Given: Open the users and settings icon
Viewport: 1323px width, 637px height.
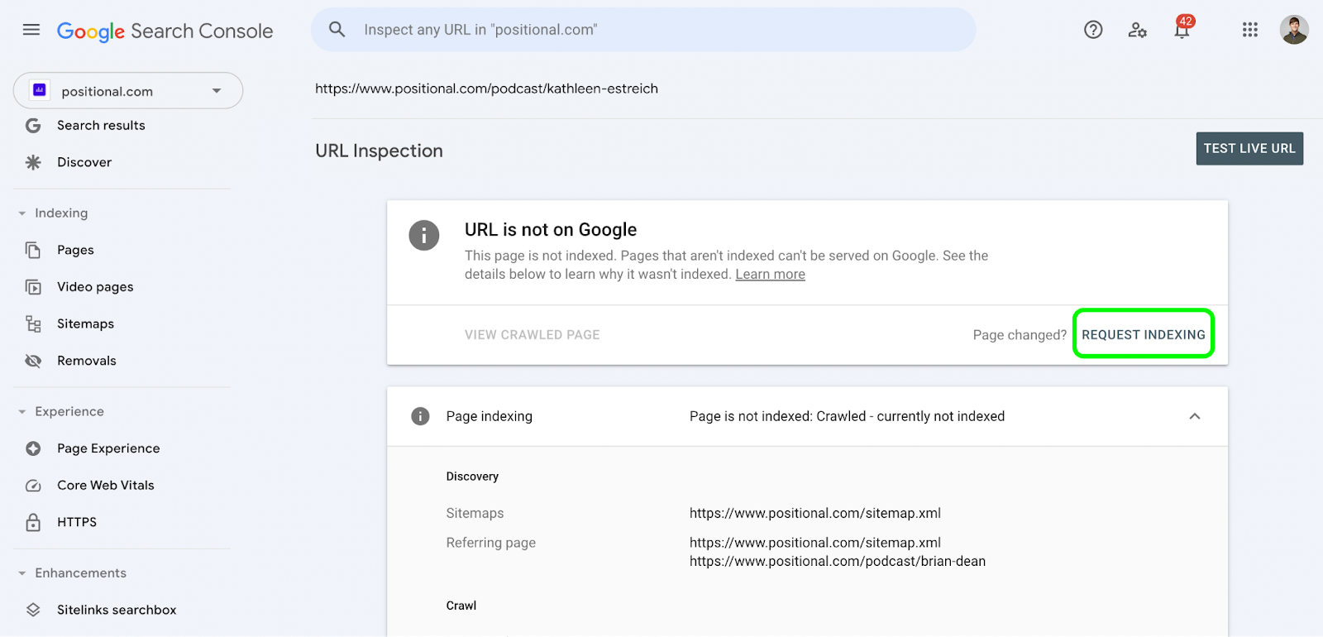Looking at the screenshot, I should pyautogui.click(x=1138, y=30).
